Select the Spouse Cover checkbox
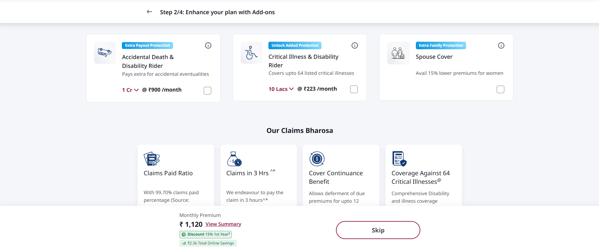 (500, 89)
